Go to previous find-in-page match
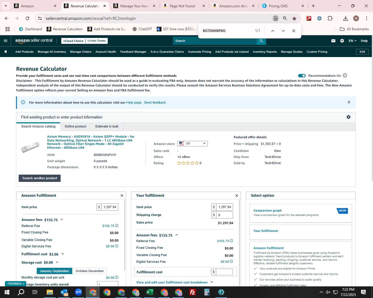 [273, 31]
